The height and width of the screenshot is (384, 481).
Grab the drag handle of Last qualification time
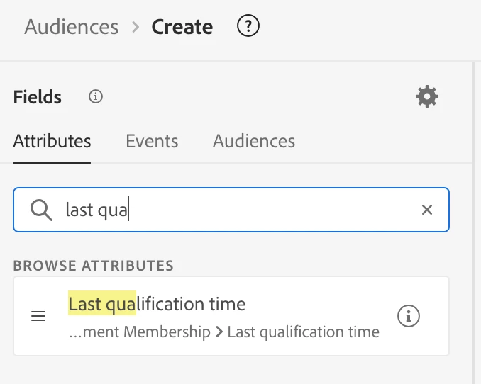39,317
